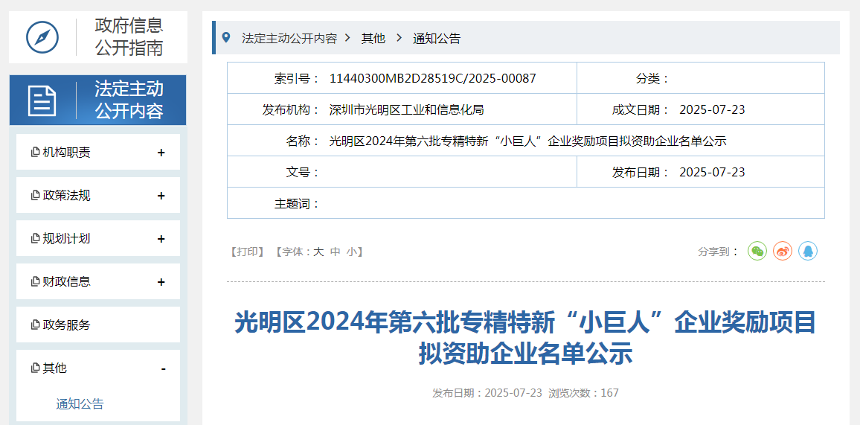Click the 发布日期 value in the info table
The height and width of the screenshot is (425, 860).
(x=712, y=172)
